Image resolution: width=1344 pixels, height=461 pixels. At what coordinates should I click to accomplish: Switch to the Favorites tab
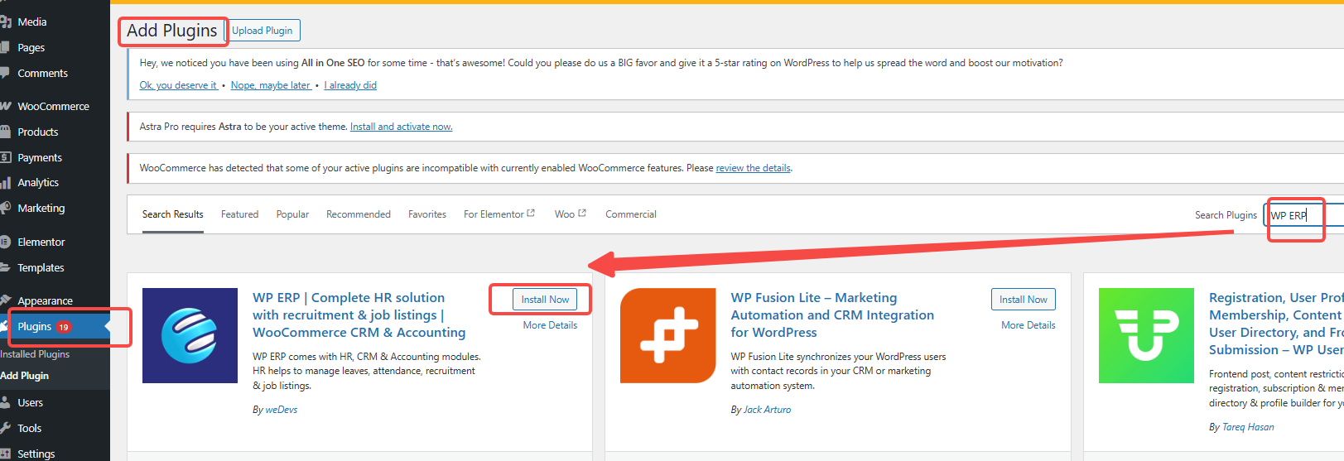427,214
